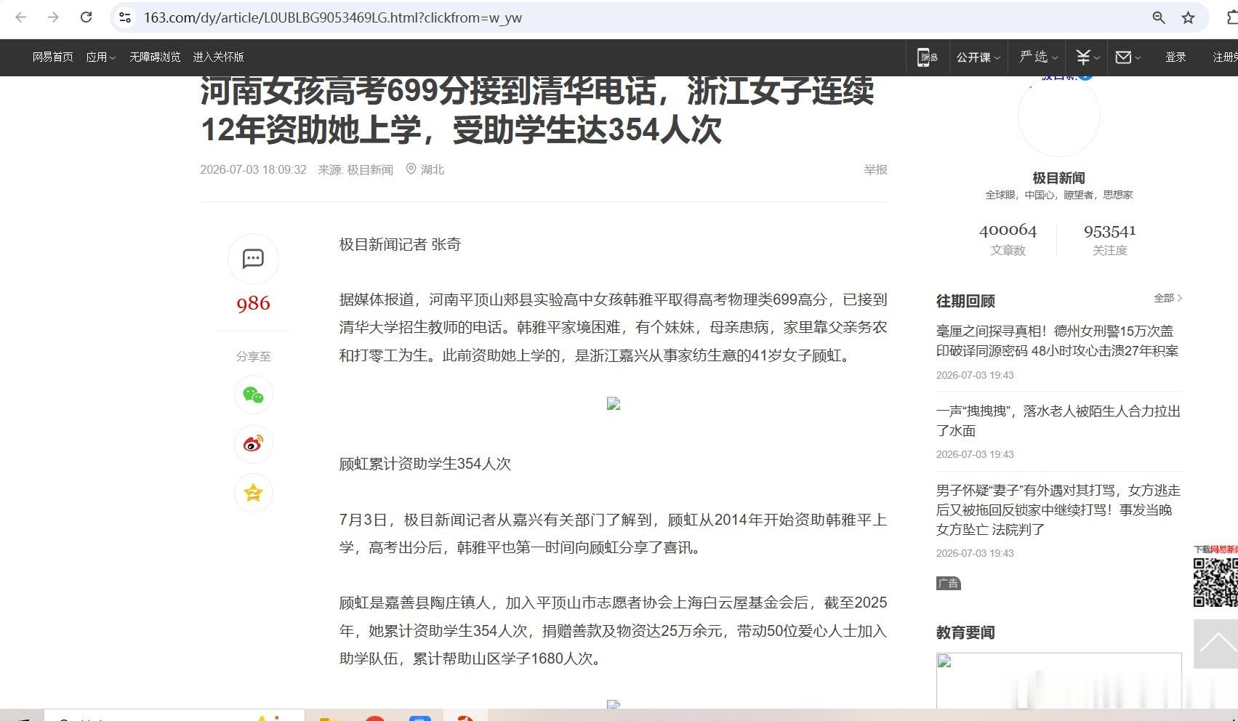The width and height of the screenshot is (1238, 721).
Task: Go to 网易首页
Action: pyautogui.click(x=53, y=57)
